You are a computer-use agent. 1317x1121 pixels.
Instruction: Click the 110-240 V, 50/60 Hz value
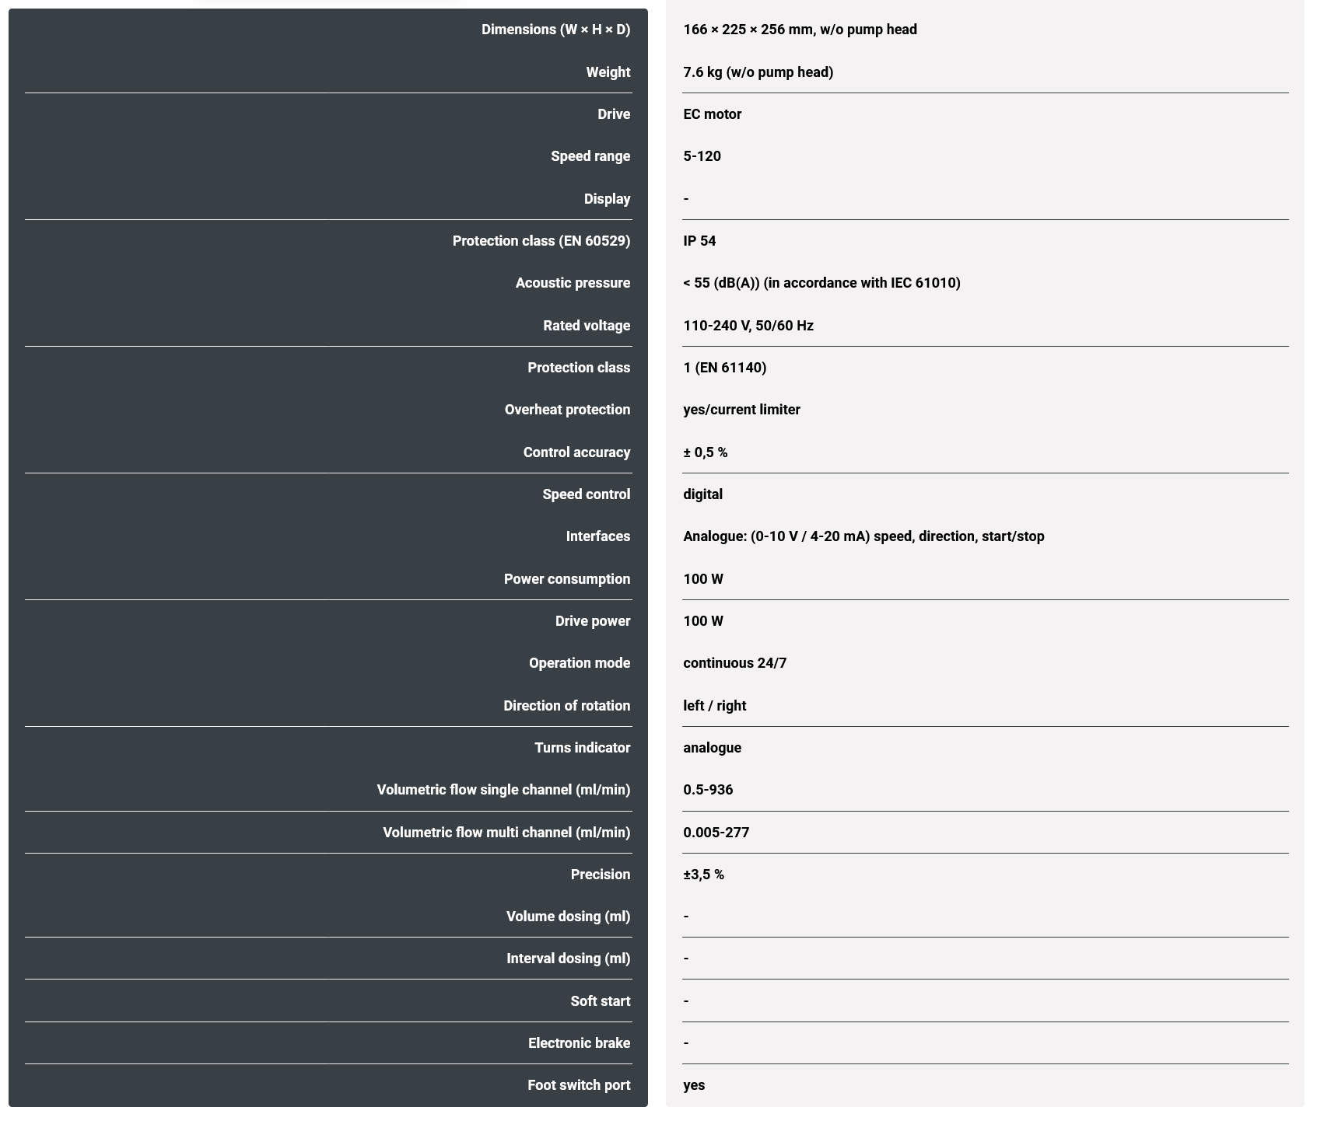click(748, 326)
